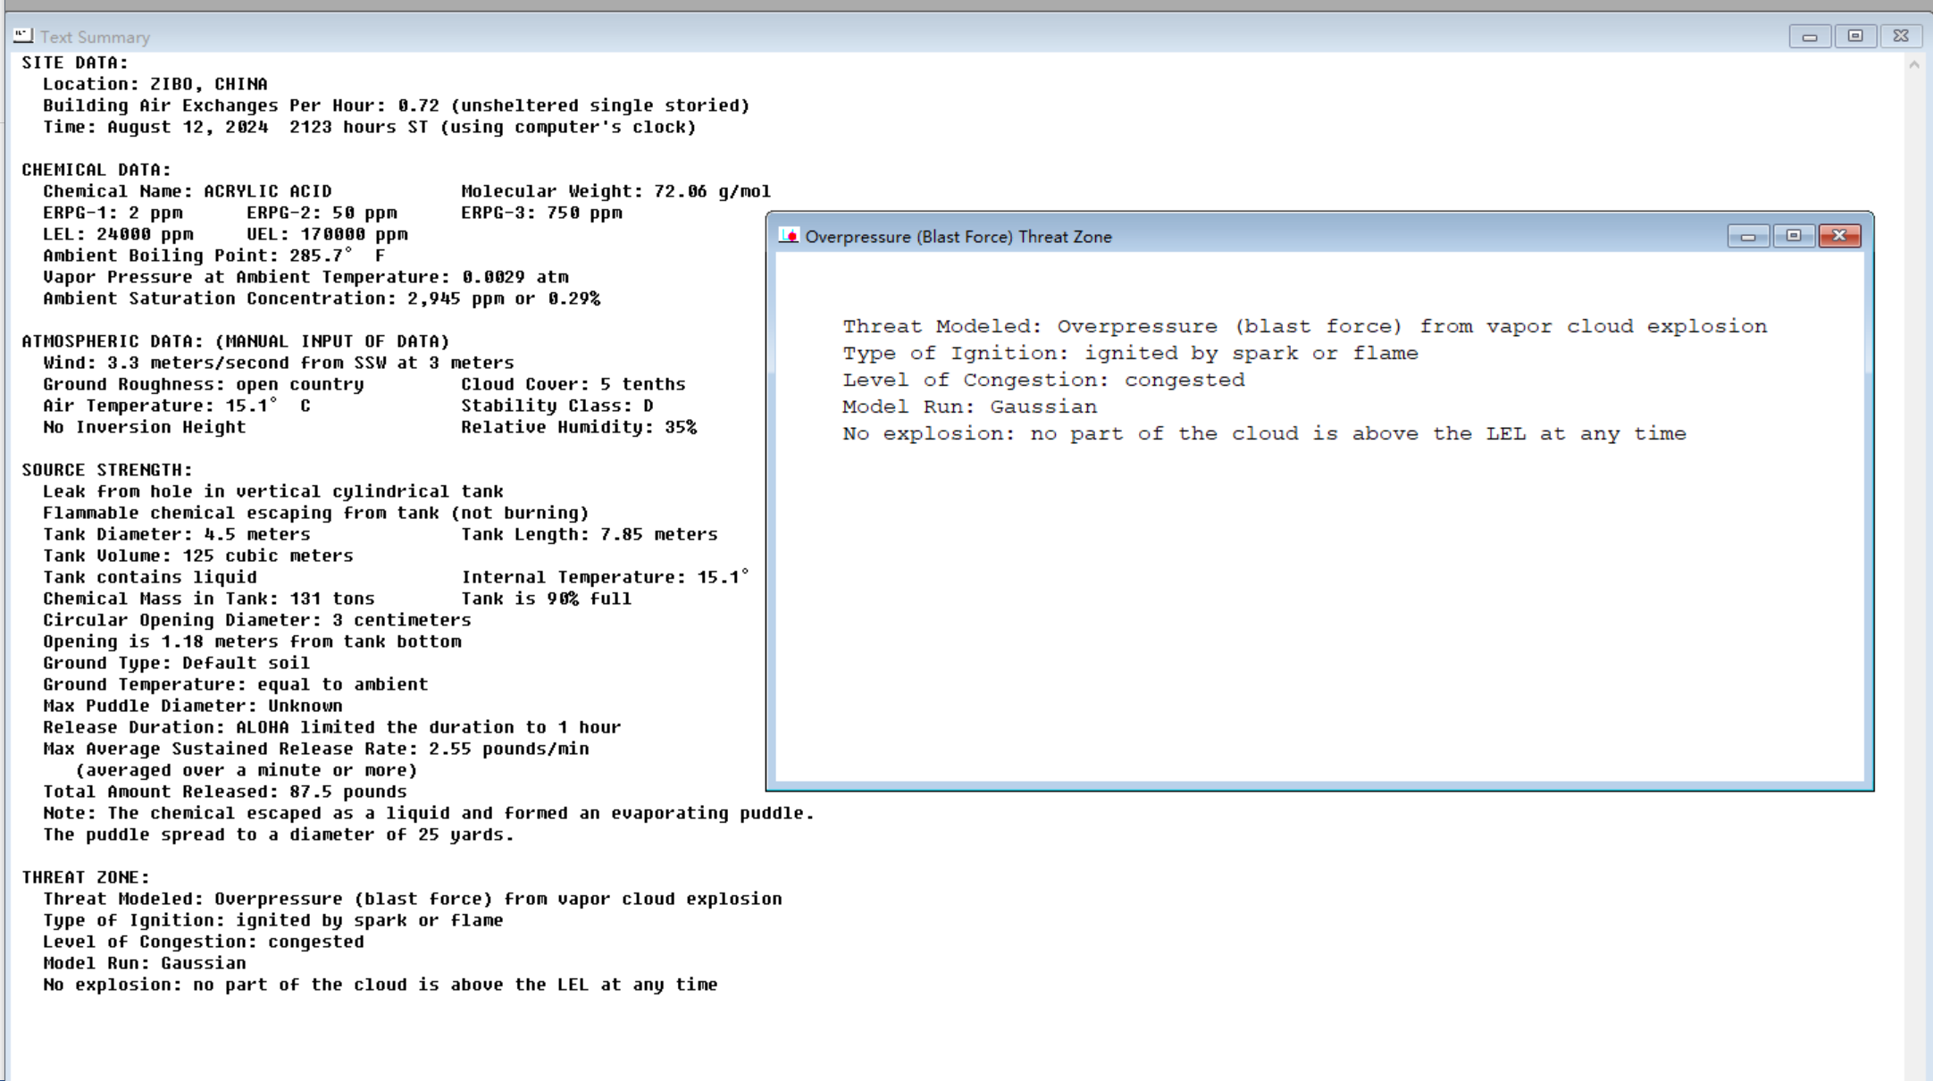Maximize the Overpressure Threat Zone window
The width and height of the screenshot is (1933, 1081).
tap(1793, 236)
